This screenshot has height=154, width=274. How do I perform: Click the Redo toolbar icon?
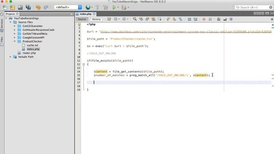pos(46,7)
